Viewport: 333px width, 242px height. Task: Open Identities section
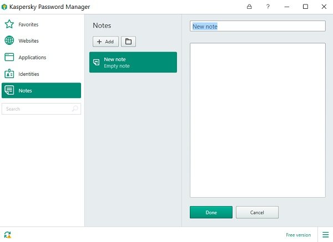coord(29,74)
